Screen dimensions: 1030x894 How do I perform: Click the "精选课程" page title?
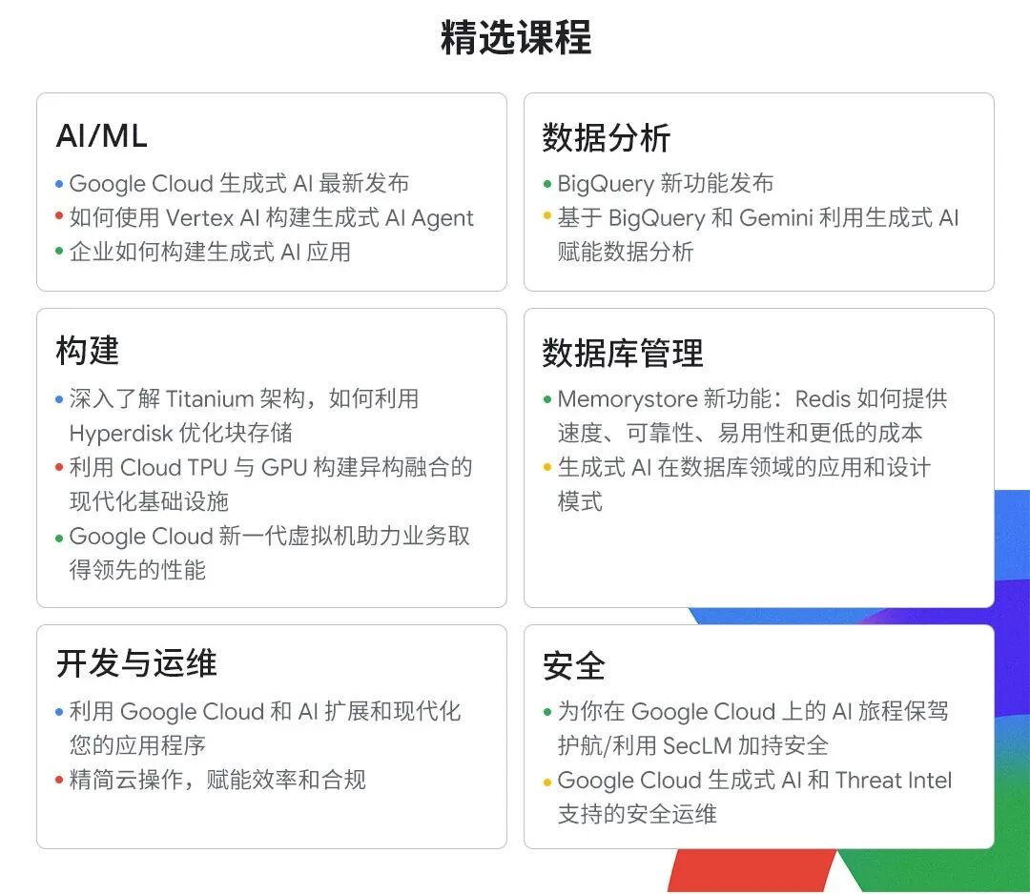[516, 37]
